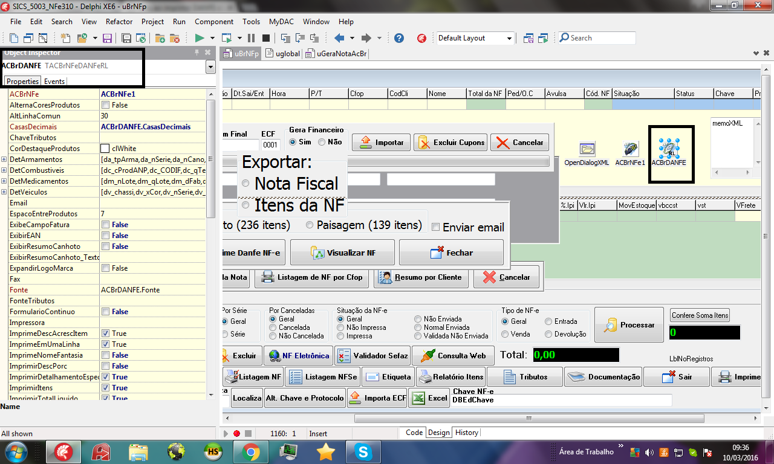
Task: Click the Trace Into icon
Action: [x=285, y=38]
